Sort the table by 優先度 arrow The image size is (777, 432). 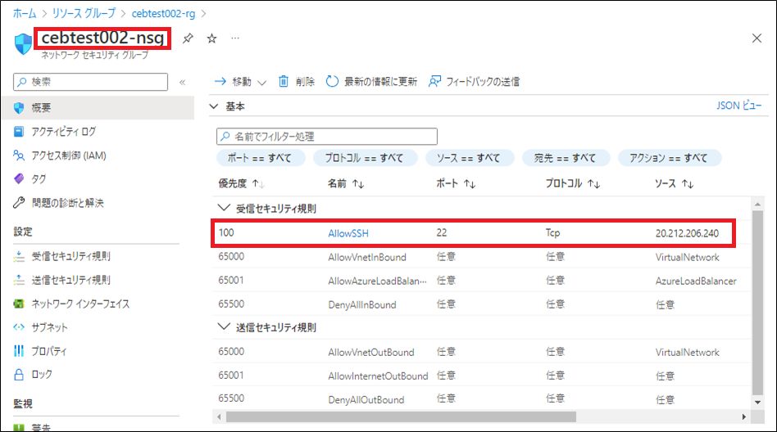click(x=258, y=184)
